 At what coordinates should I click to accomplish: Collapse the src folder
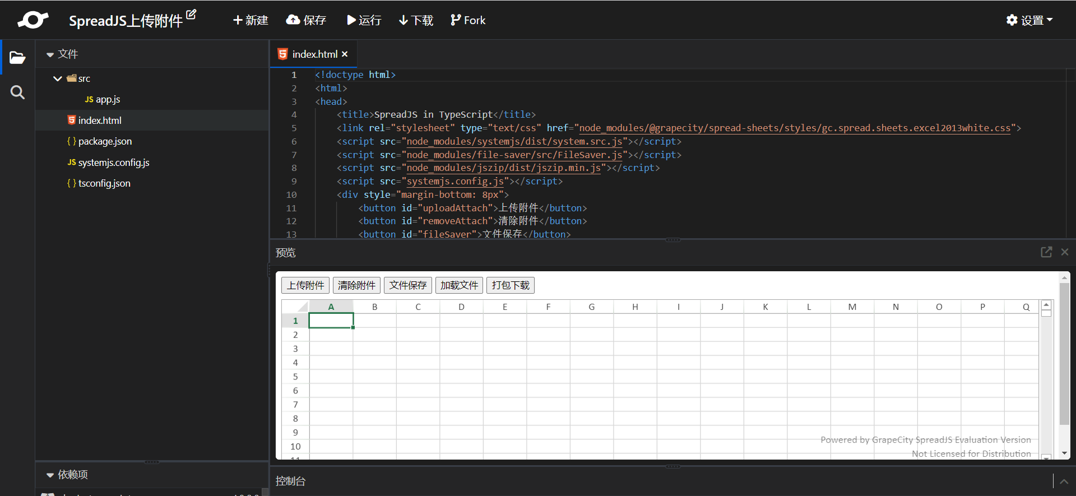(57, 78)
